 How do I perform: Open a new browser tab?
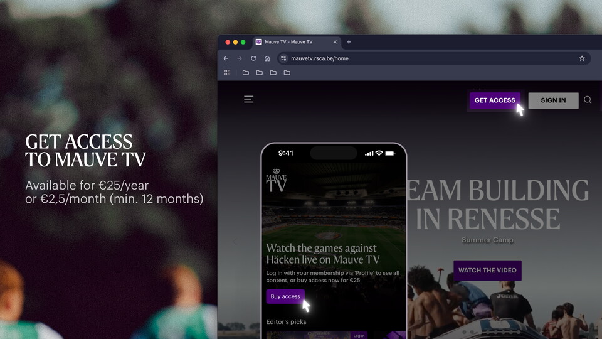349,42
